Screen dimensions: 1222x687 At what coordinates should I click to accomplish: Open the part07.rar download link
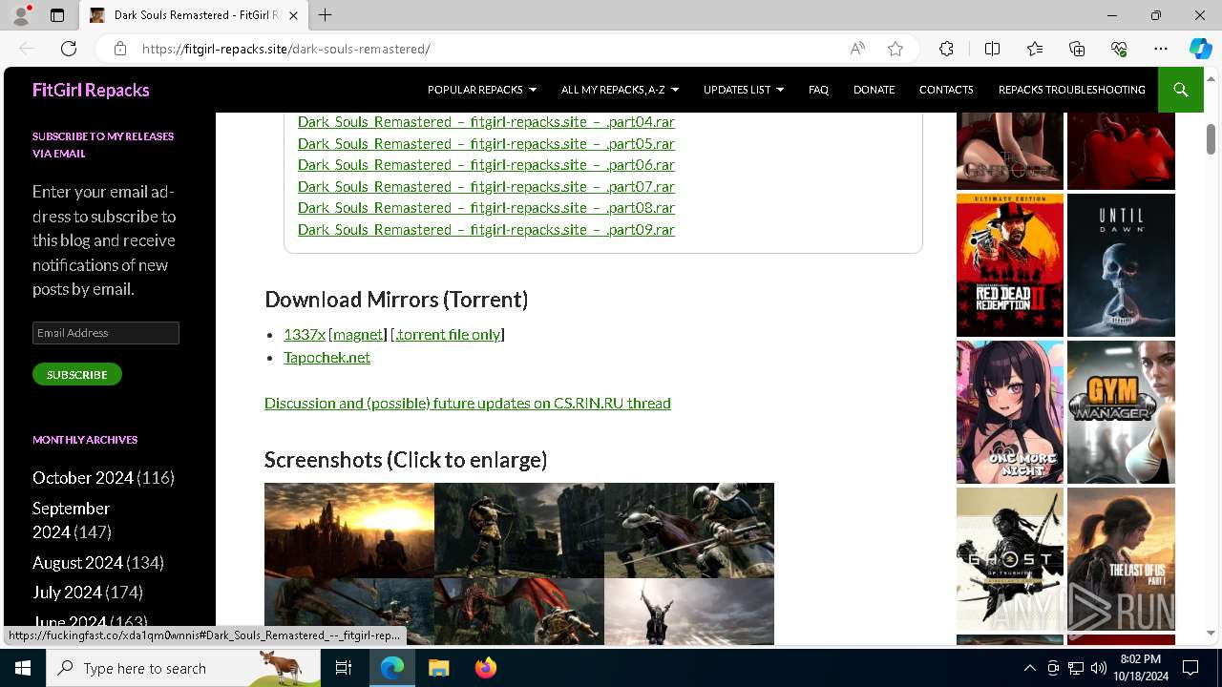tap(486, 187)
